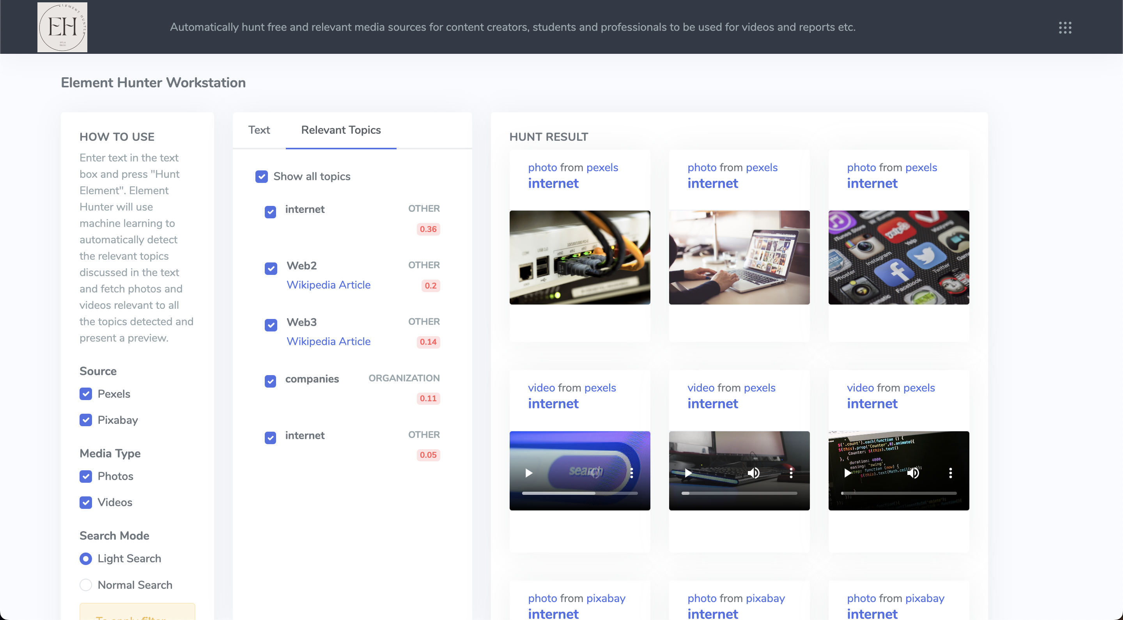Click the Element Hunter EH logo
This screenshot has width=1123, height=620.
pyautogui.click(x=62, y=27)
